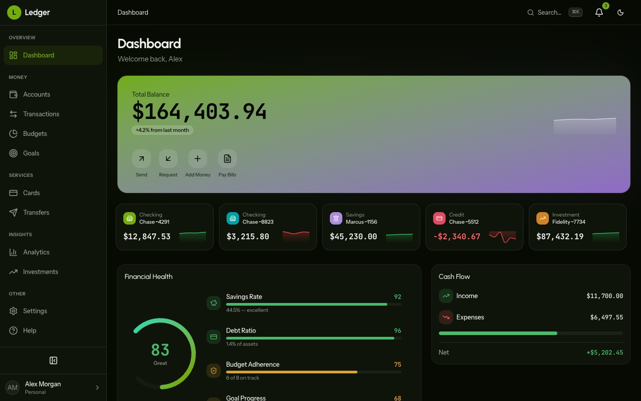Click the Debt Ratio card icon
This screenshot has height=401, width=641.
(x=214, y=337)
